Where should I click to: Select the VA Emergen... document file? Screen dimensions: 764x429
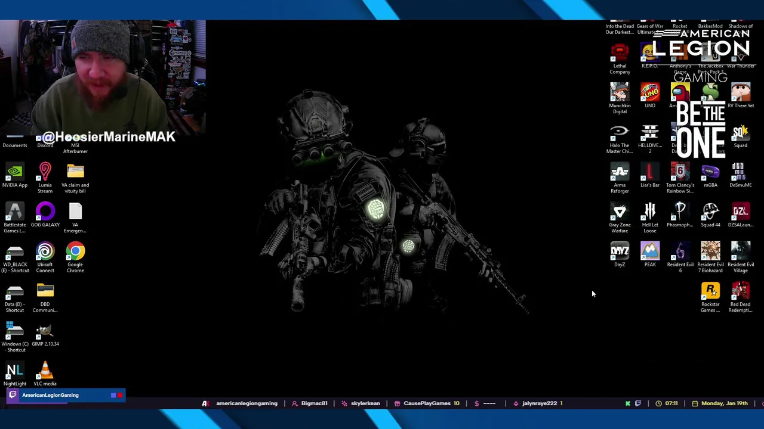[x=75, y=217]
